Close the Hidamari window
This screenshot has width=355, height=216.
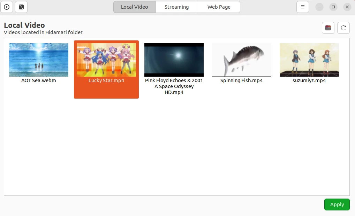tap(347, 7)
